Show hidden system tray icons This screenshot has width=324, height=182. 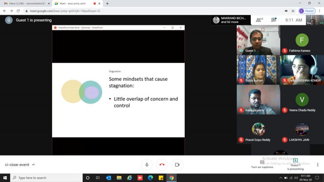(281, 178)
